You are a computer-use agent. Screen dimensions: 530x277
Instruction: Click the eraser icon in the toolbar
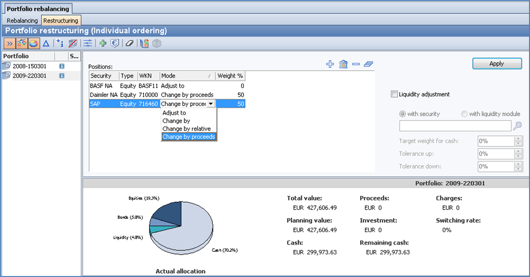[x=129, y=44]
